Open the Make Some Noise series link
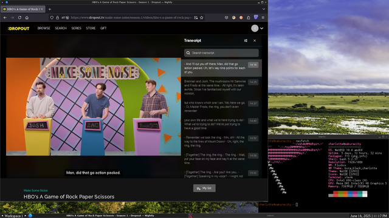The width and height of the screenshot is (389, 218). (x=36, y=190)
